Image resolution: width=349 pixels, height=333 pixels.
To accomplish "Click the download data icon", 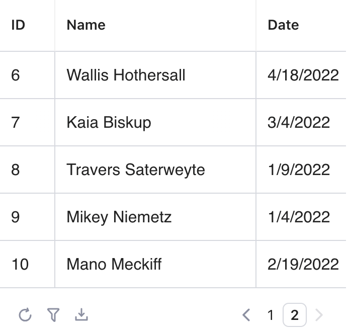I will [x=81, y=315].
